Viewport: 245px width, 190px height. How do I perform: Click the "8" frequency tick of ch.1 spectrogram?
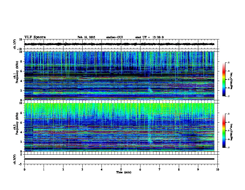point(22,61)
